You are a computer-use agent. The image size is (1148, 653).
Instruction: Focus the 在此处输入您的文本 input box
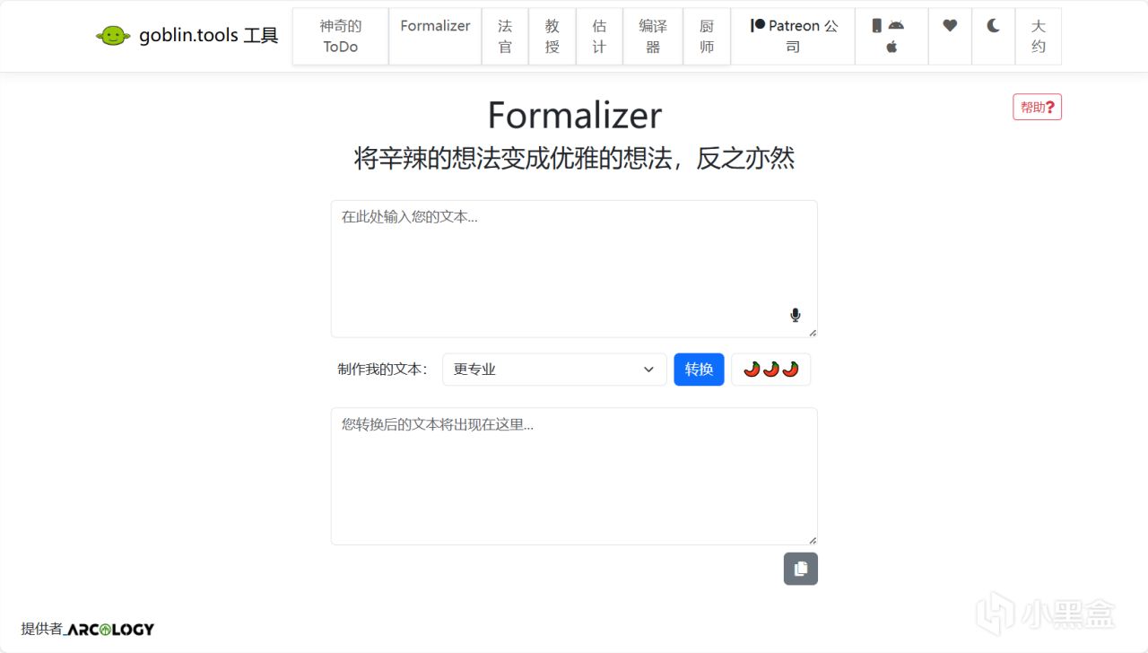[x=574, y=269]
